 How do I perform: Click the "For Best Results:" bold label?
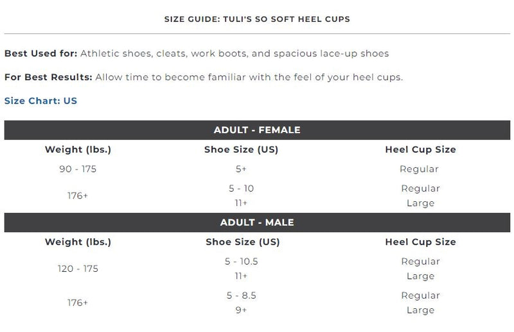point(49,78)
